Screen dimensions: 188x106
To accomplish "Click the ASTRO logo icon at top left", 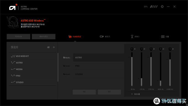I will coord(13,7).
